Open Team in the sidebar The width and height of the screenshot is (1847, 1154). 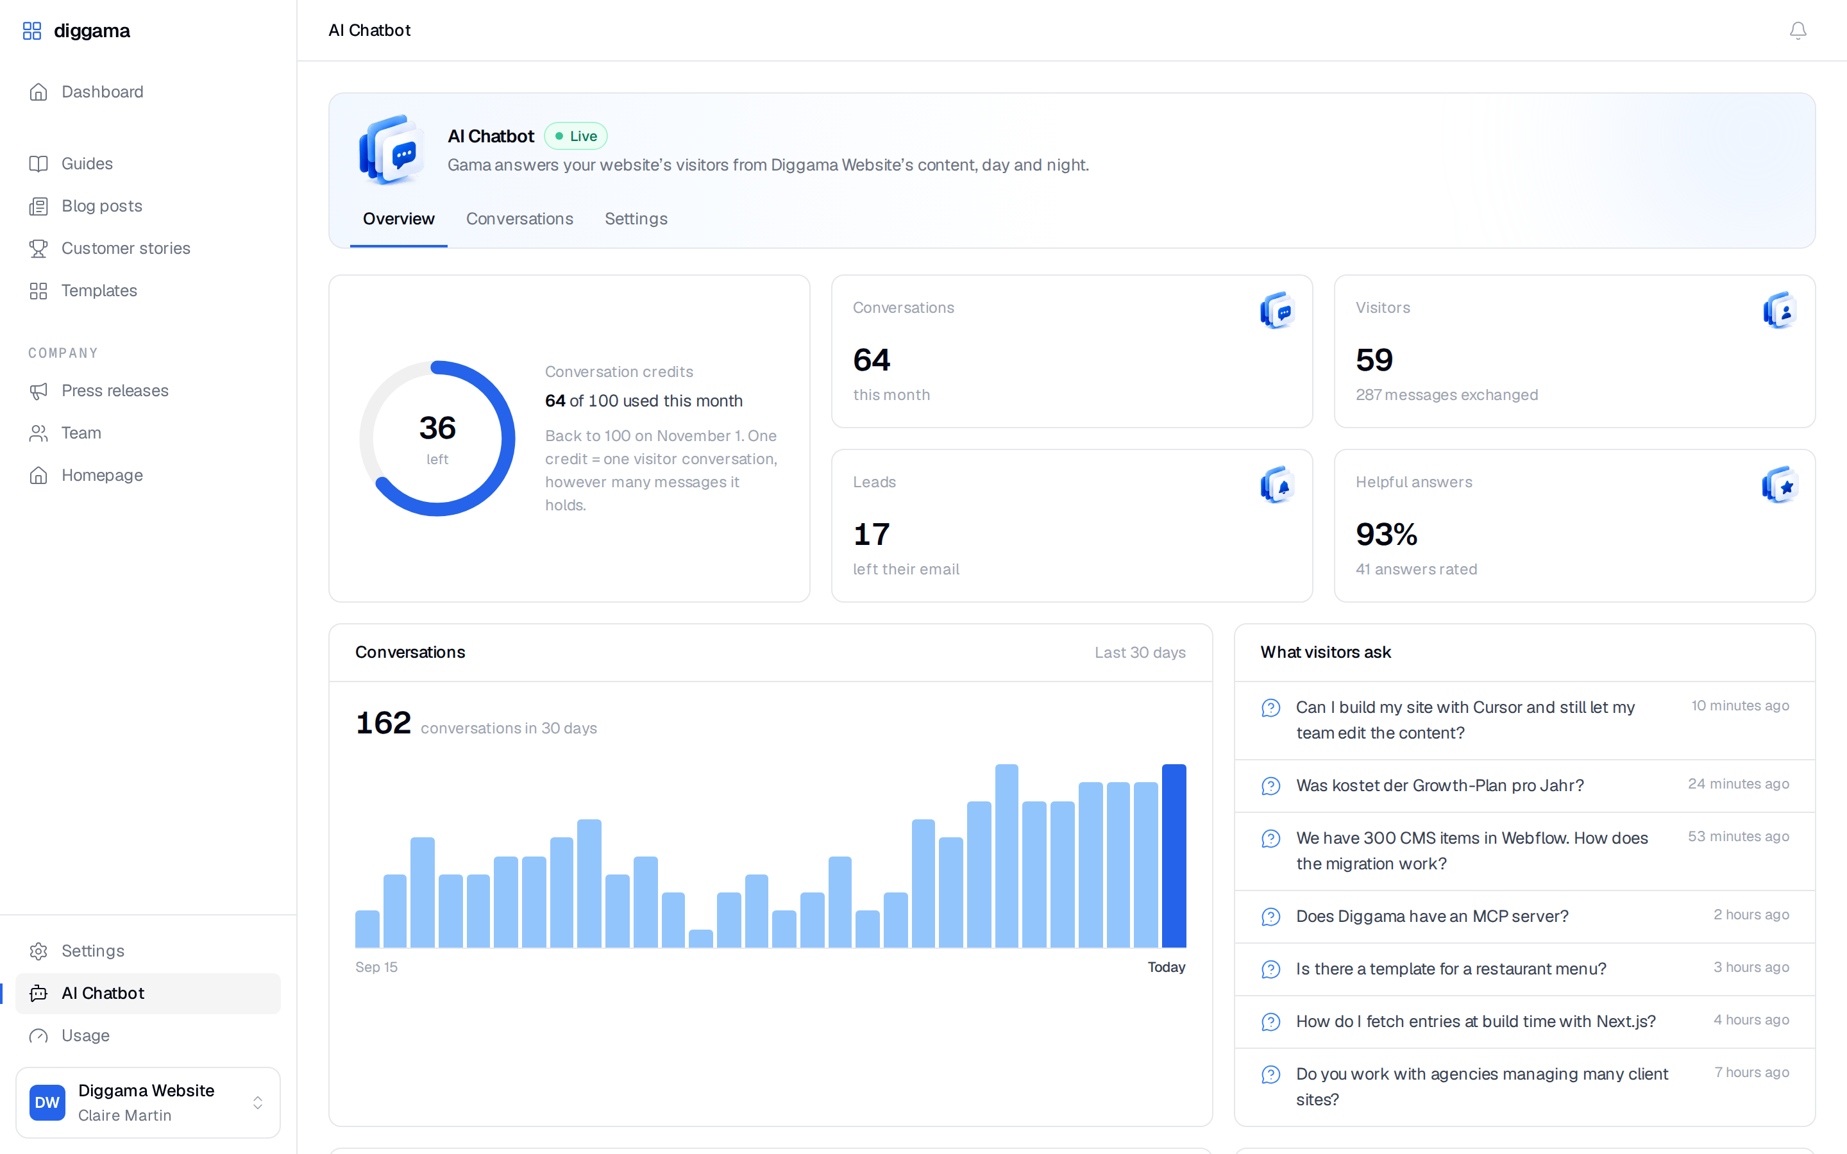click(x=148, y=433)
